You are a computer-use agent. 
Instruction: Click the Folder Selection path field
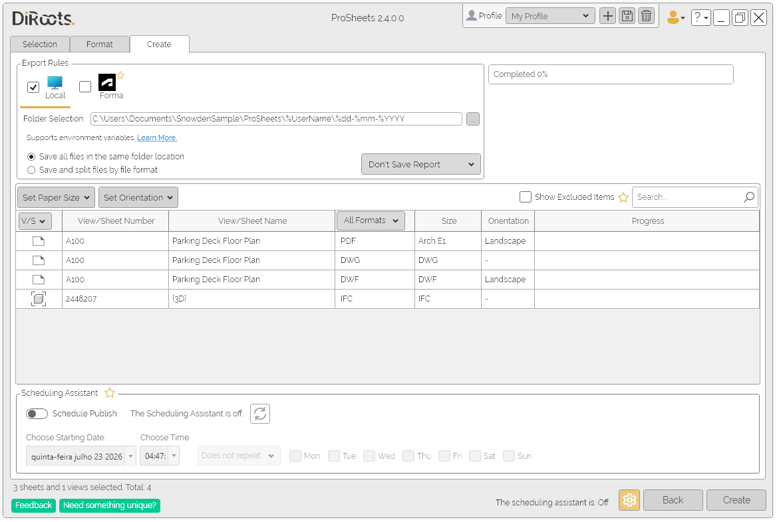pos(276,120)
